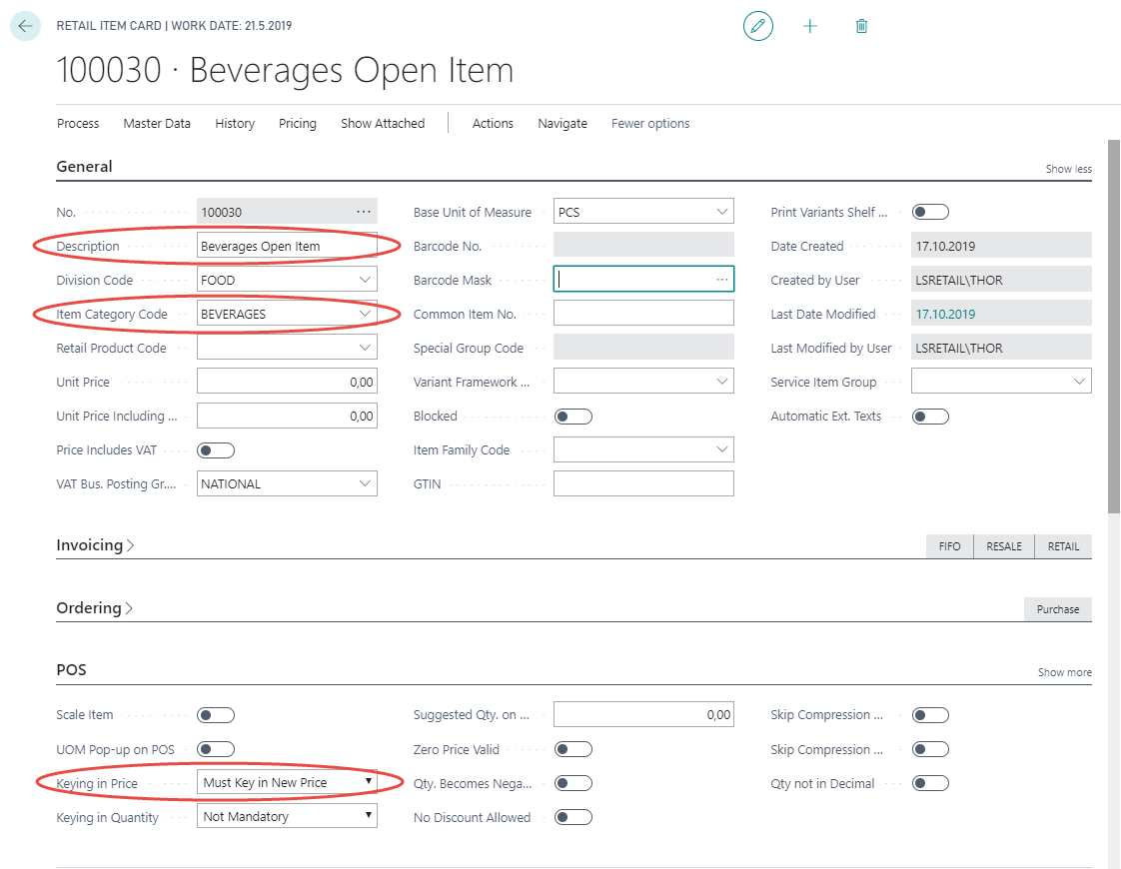
Task: Click the plus new record icon
Action: [810, 26]
